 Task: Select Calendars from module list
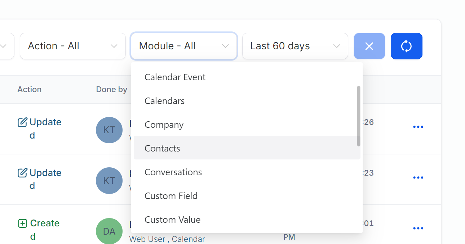pos(247,101)
